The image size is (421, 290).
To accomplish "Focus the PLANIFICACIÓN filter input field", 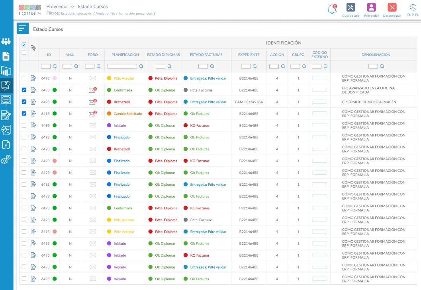I will (122, 66).
